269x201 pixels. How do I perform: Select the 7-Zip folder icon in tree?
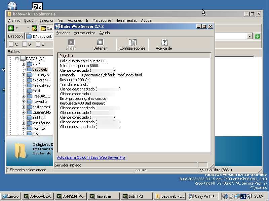click(x=30, y=64)
